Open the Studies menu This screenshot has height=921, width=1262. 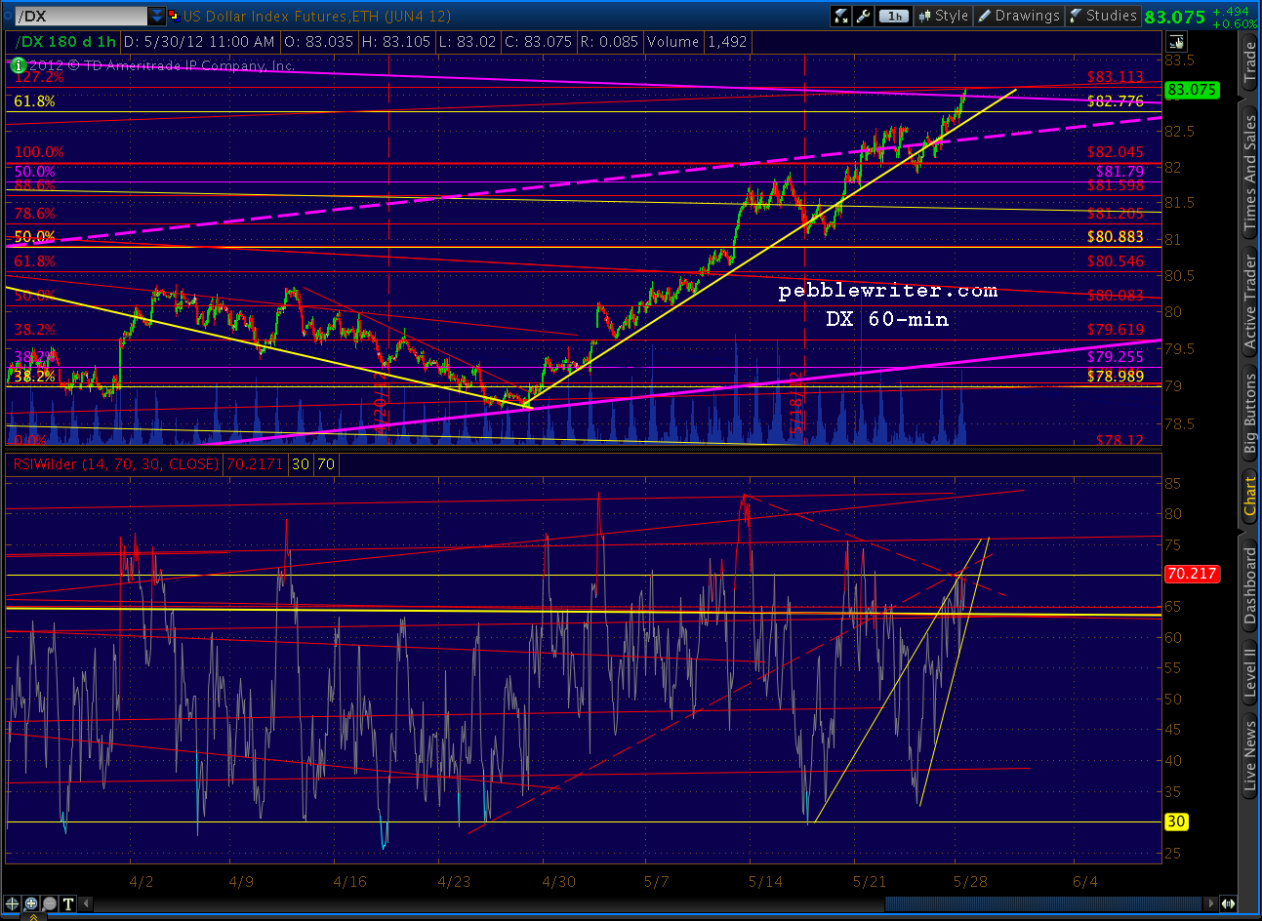[x=1103, y=16]
